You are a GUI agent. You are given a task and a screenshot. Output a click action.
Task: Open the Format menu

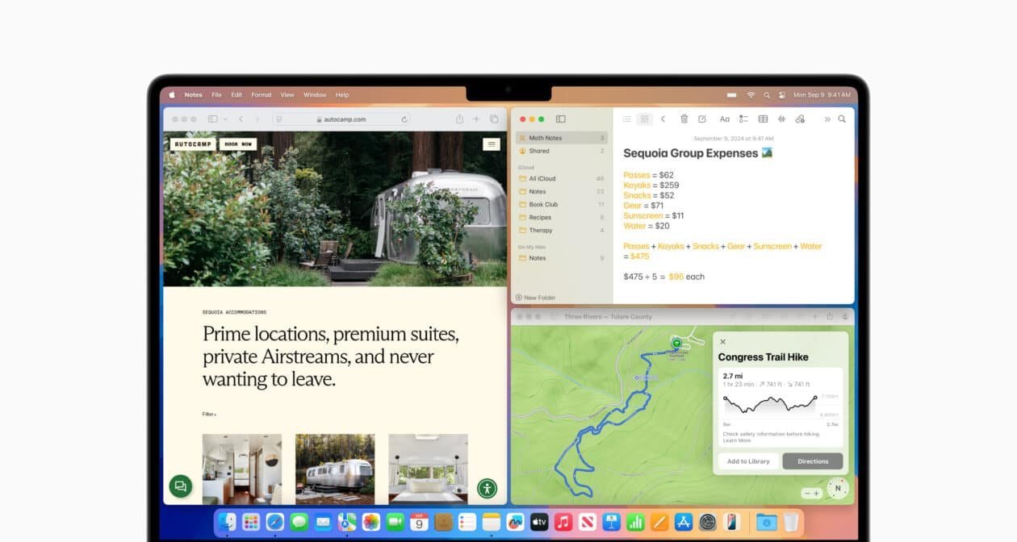click(261, 94)
